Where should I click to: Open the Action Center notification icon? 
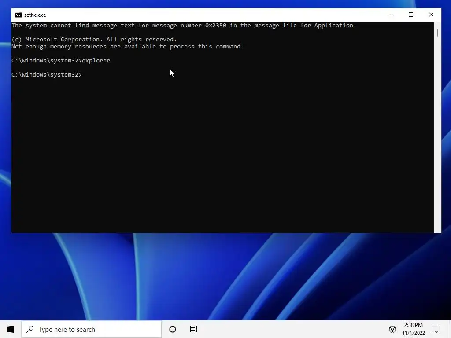point(436,329)
